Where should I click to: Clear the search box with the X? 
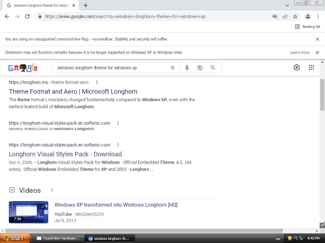pos(172,68)
